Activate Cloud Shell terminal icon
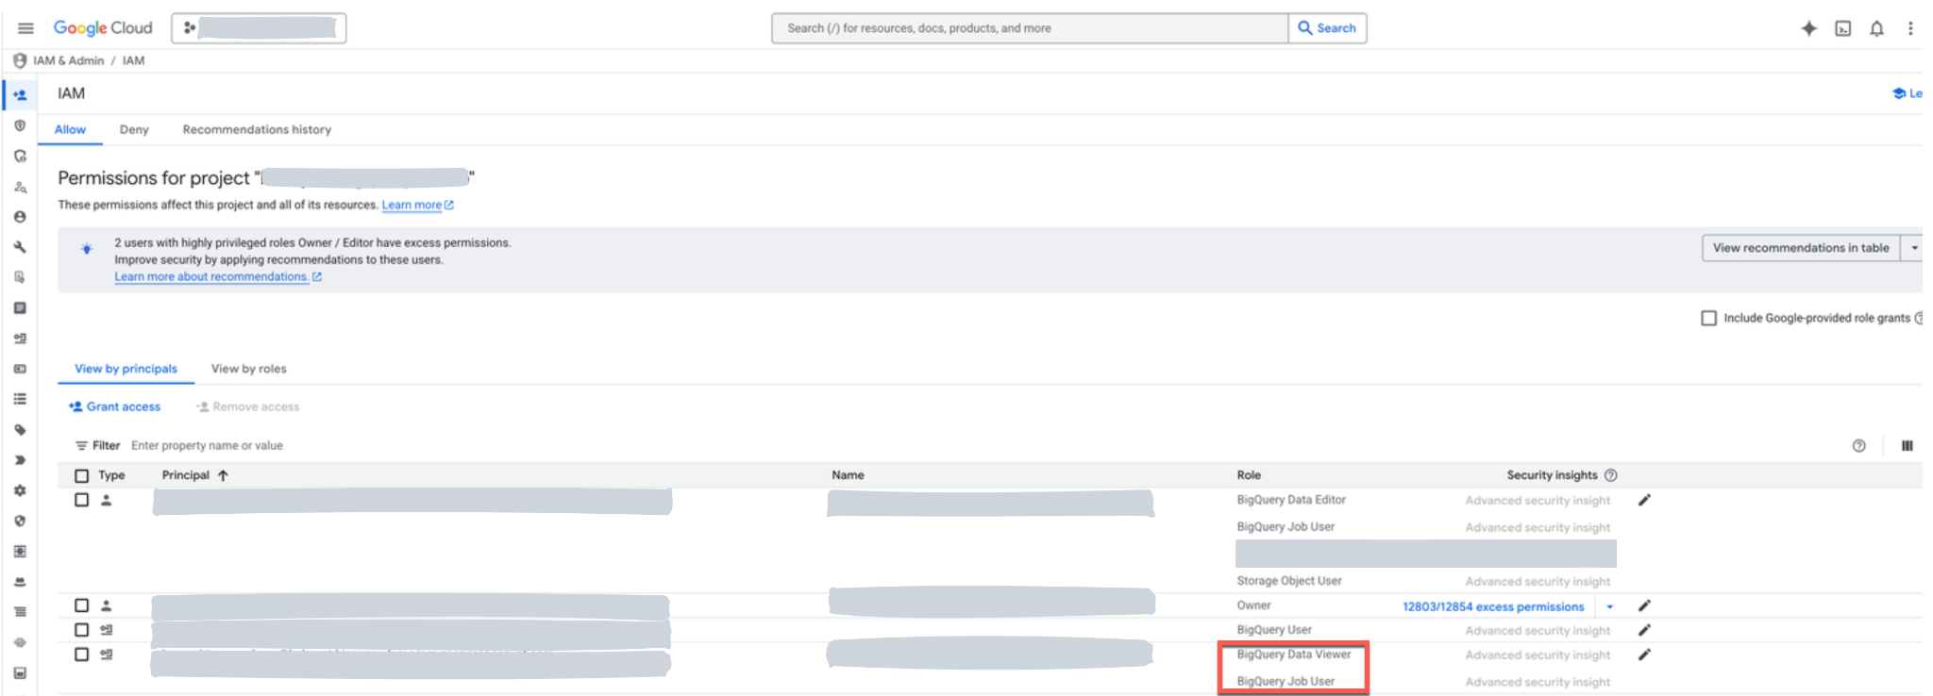 point(1842,28)
